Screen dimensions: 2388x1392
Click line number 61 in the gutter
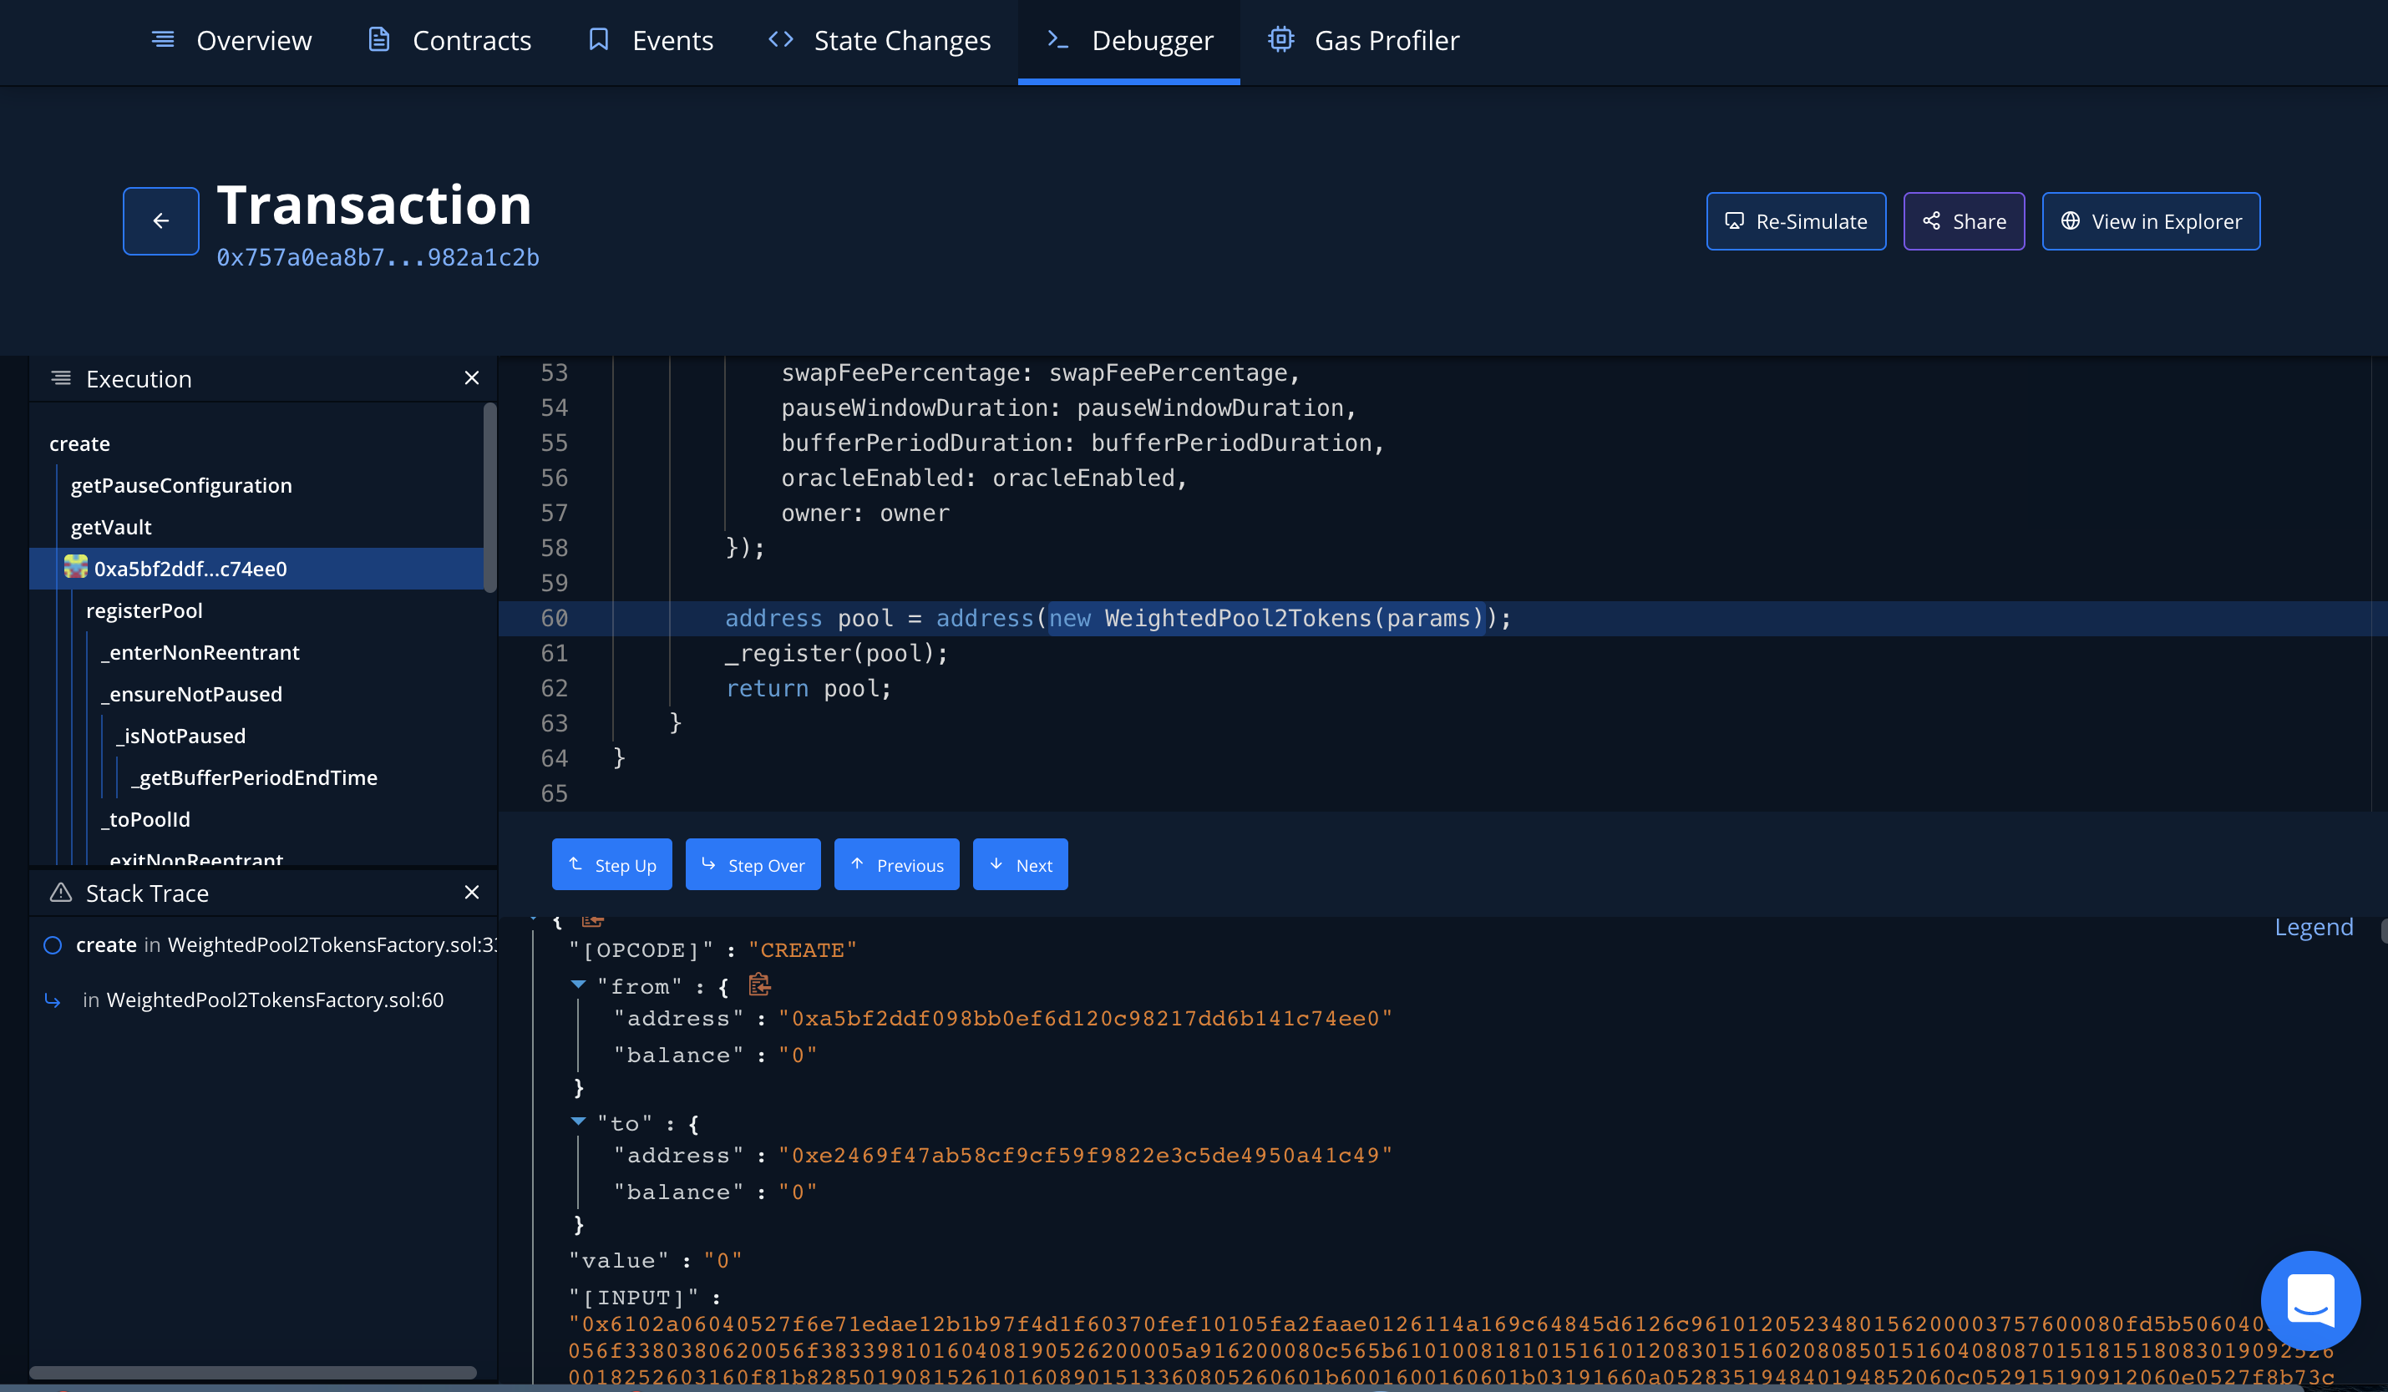click(555, 653)
